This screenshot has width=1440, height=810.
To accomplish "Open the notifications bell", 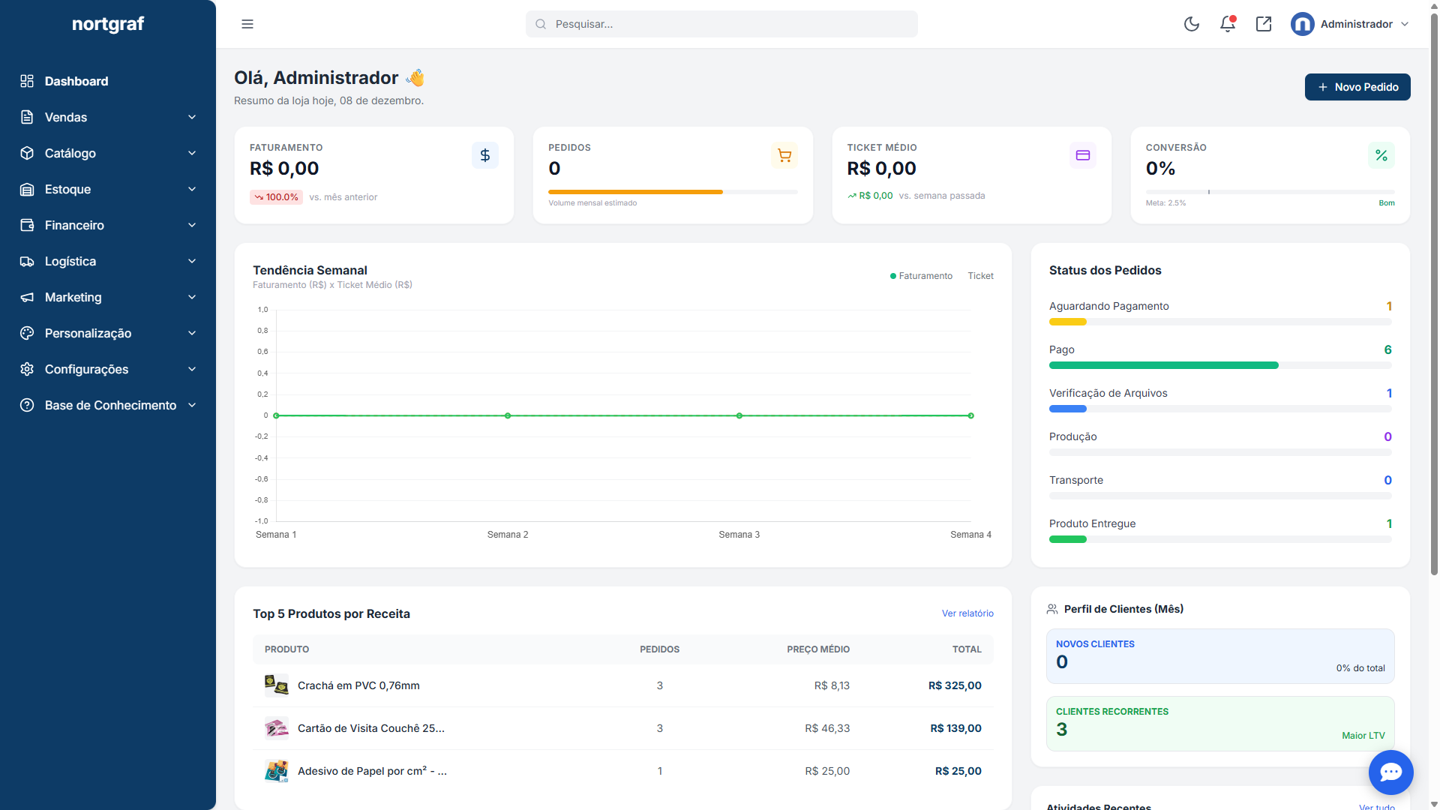I will 1227,24.
